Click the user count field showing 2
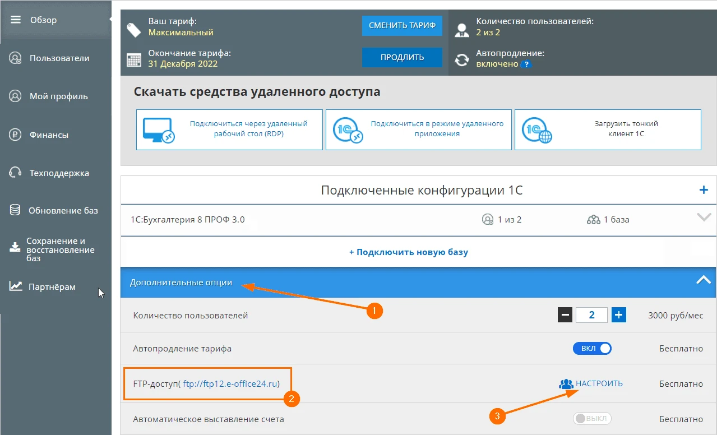Image resolution: width=717 pixels, height=435 pixels. tap(592, 315)
